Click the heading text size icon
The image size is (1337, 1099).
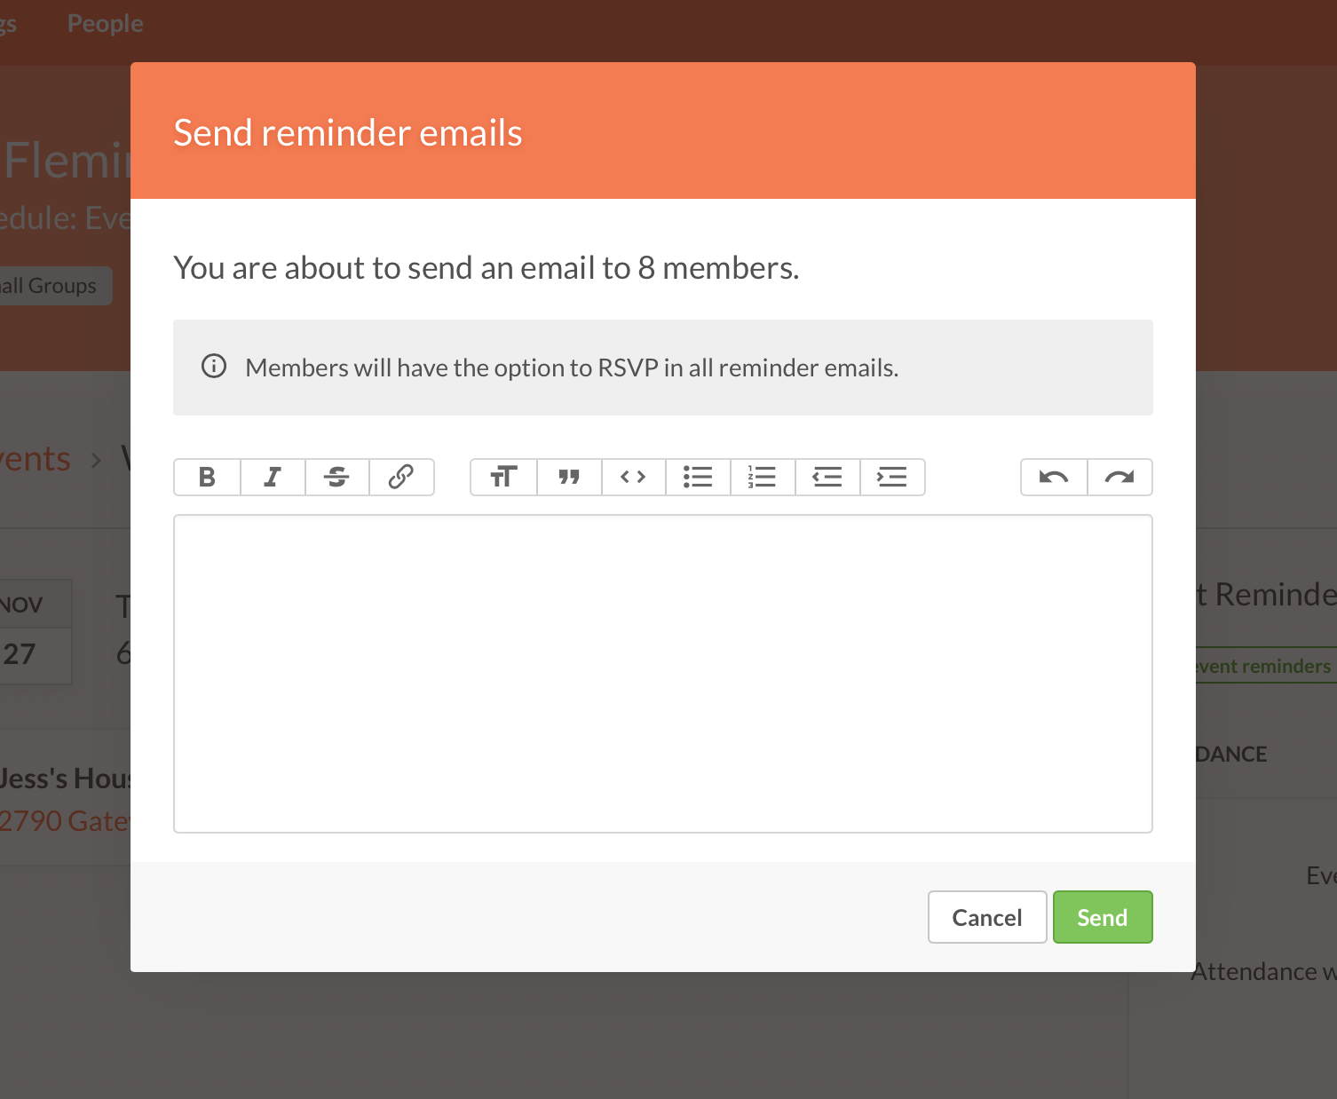tap(503, 478)
